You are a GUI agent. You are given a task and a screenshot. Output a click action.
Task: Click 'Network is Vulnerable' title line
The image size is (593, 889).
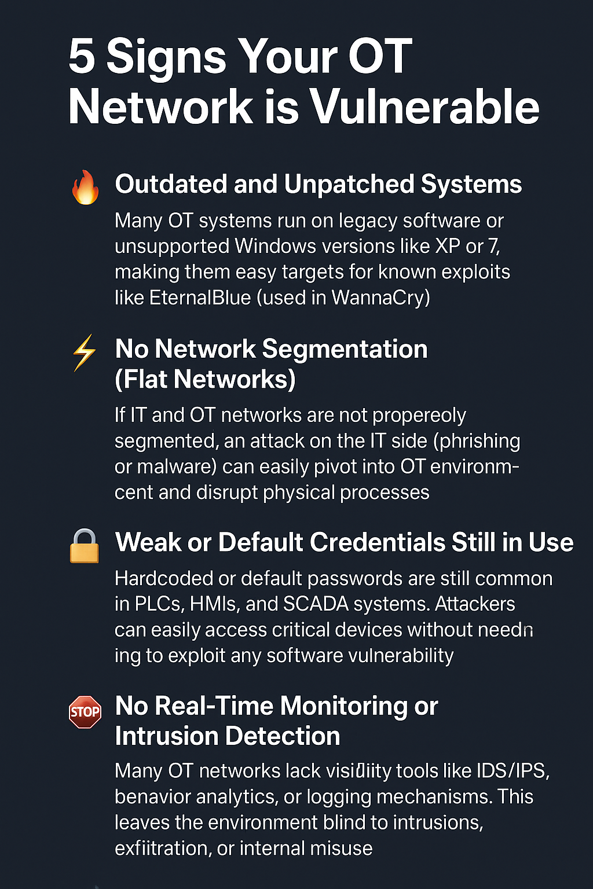pyautogui.click(x=304, y=107)
